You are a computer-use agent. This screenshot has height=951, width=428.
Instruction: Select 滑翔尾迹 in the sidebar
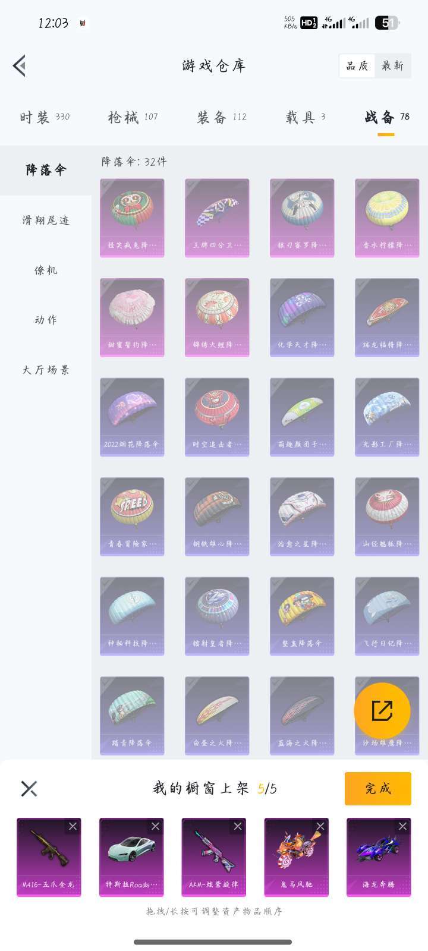point(46,221)
